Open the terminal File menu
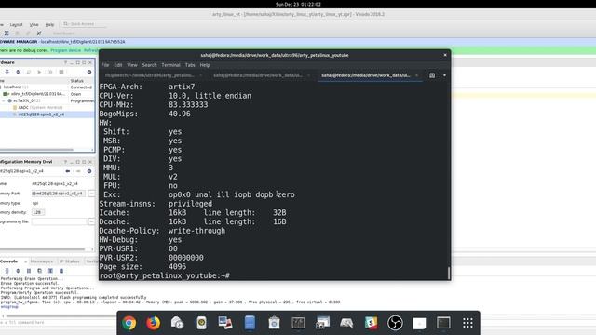This screenshot has width=596, height=335. 105,65
